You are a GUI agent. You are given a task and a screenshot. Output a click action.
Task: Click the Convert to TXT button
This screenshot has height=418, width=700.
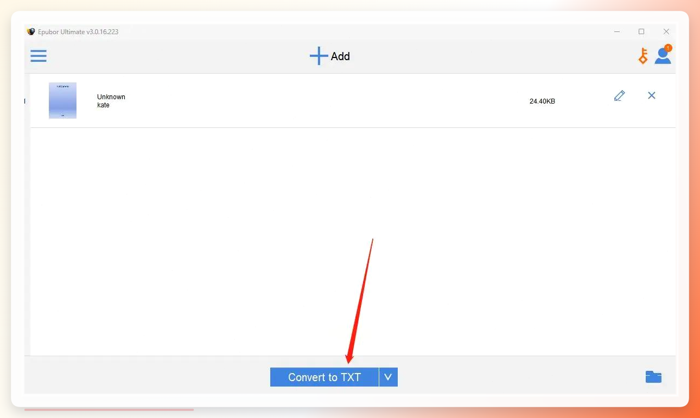click(324, 377)
